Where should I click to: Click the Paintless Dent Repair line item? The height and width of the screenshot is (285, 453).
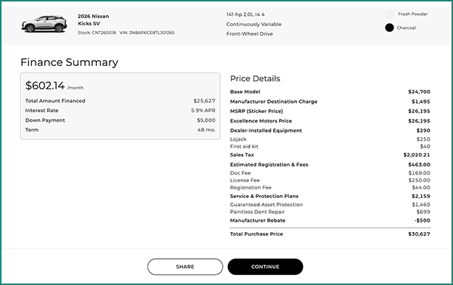257,212
